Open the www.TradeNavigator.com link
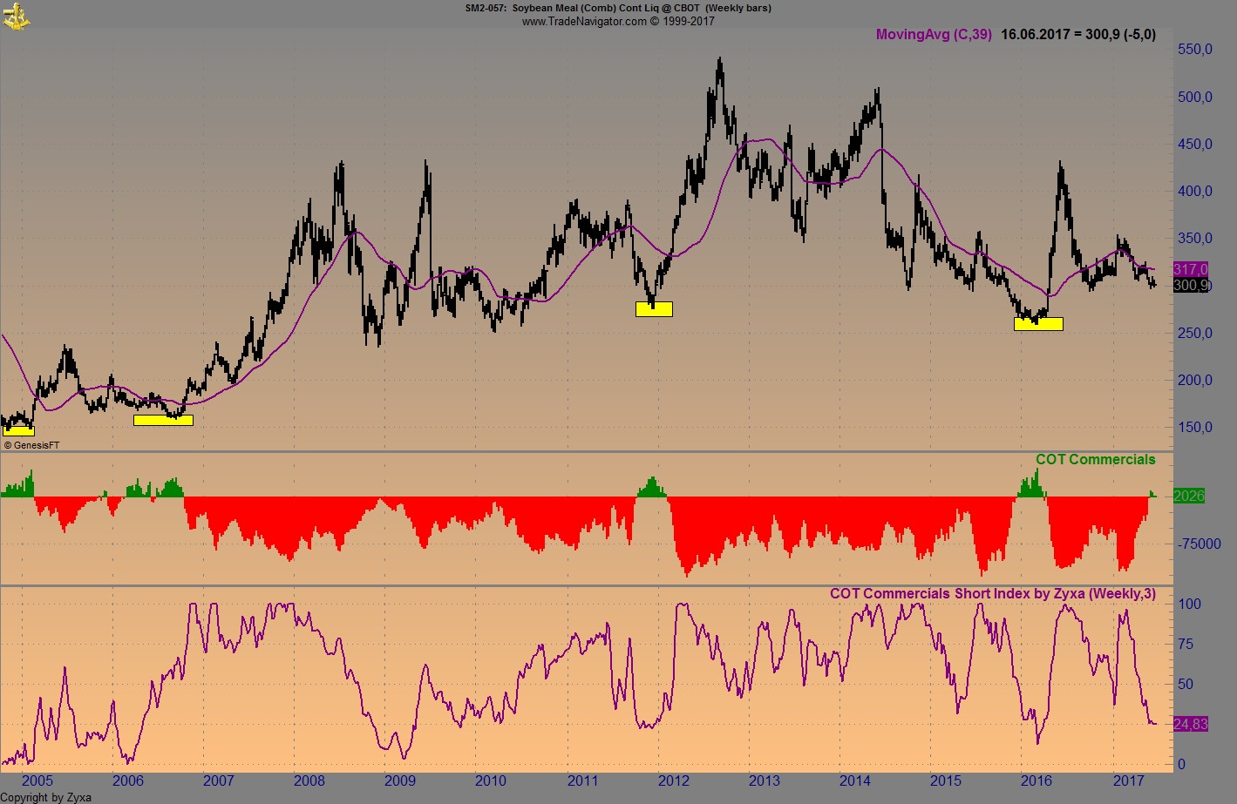This screenshot has height=804, width=1237. pos(582,21)
